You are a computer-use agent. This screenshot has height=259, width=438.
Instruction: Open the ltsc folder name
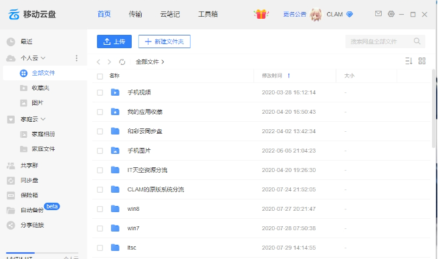pos(132,248)
